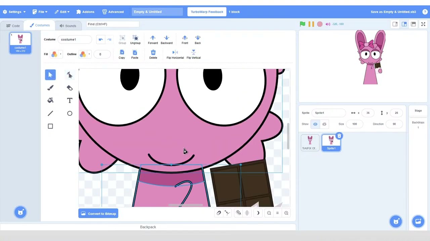Screen dimensions: 430x241
Task: Switch to the Sounds tab
Action: 68,26
